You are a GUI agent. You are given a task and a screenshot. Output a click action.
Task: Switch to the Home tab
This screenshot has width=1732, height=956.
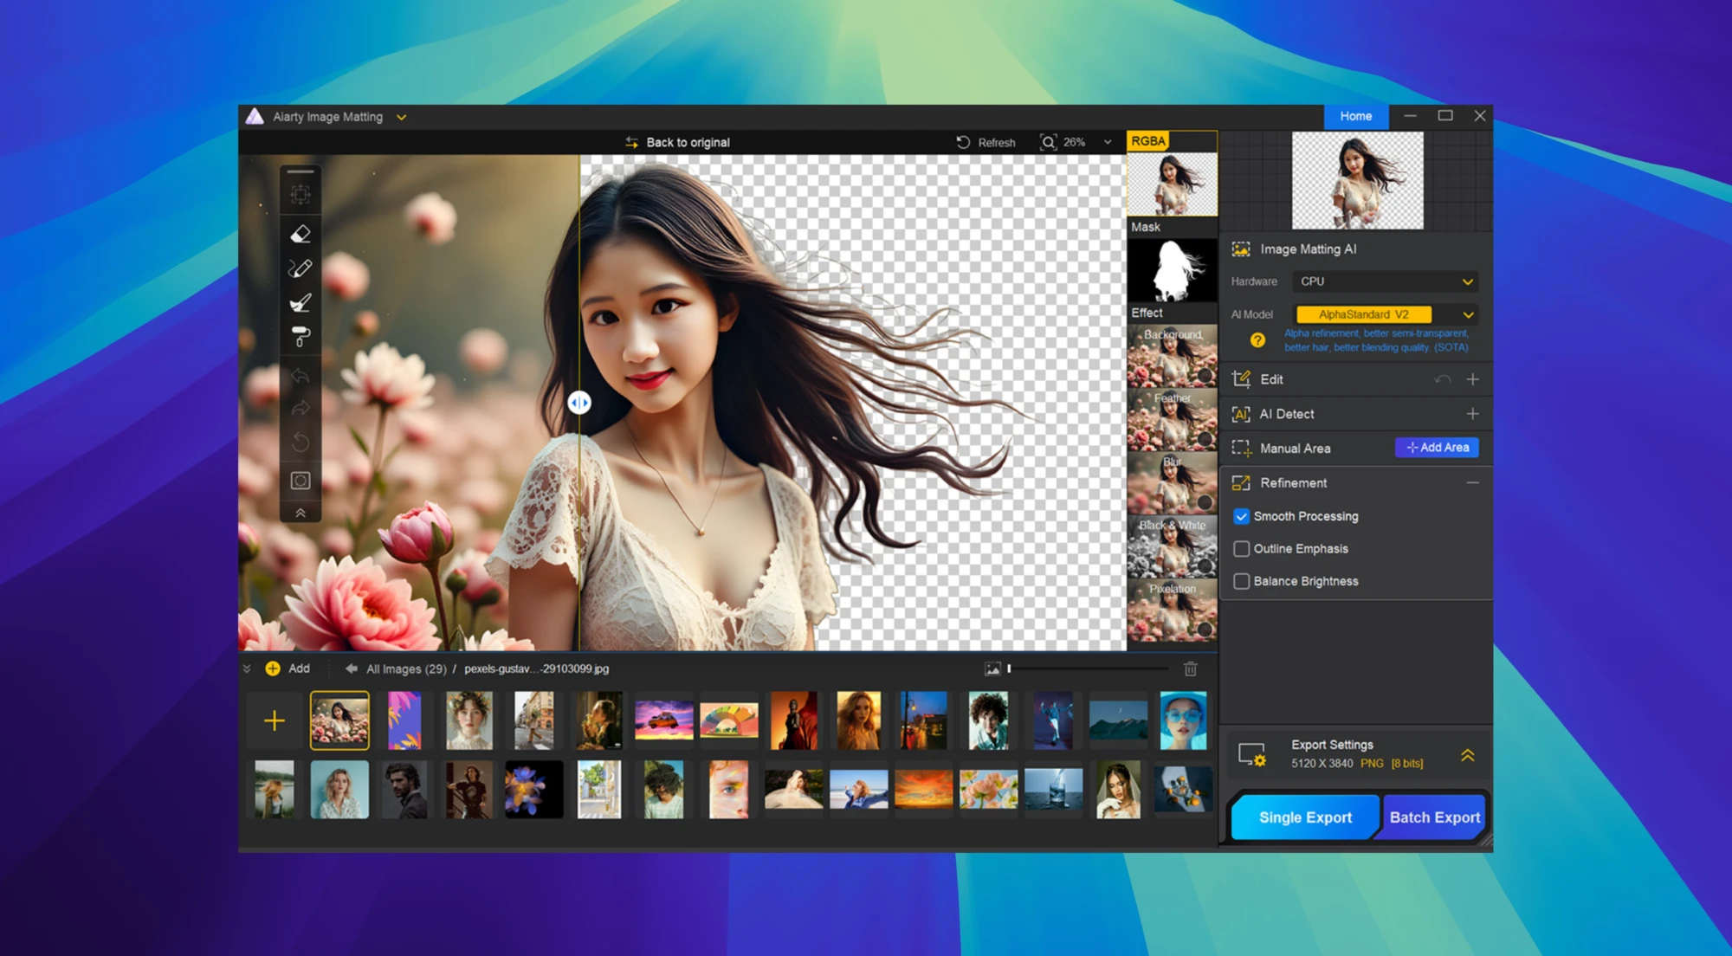pos(1355,116)
